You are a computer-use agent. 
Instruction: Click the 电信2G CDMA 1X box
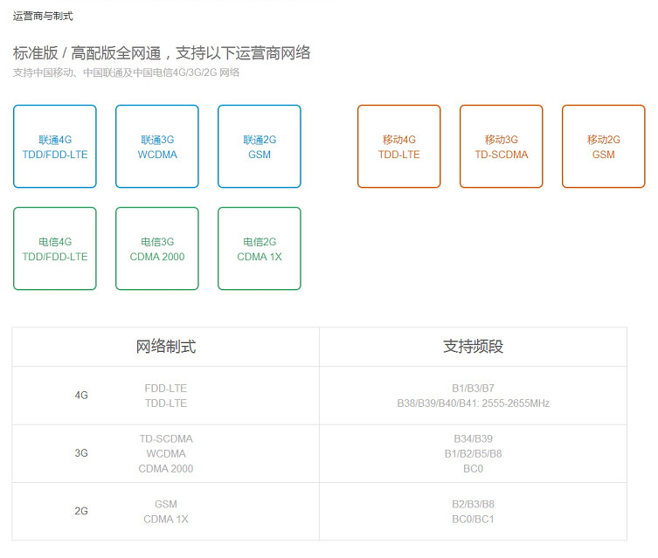click(x=260, y=249)
